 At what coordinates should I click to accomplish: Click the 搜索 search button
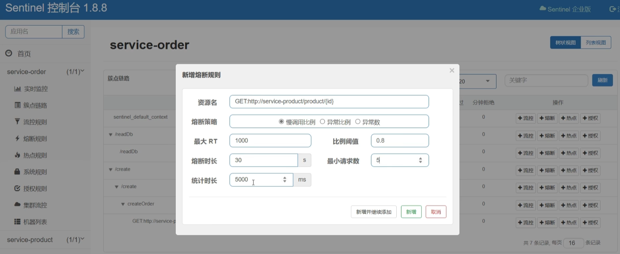pos(73,32)
